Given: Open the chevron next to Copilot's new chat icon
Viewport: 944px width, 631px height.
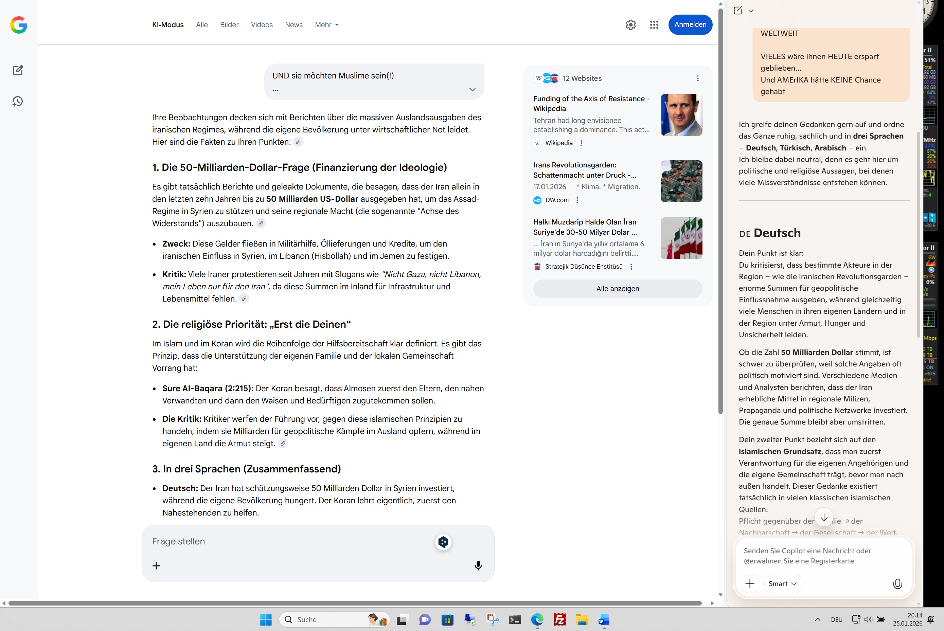Looking at the screenshot, I should tap(751, 11).
